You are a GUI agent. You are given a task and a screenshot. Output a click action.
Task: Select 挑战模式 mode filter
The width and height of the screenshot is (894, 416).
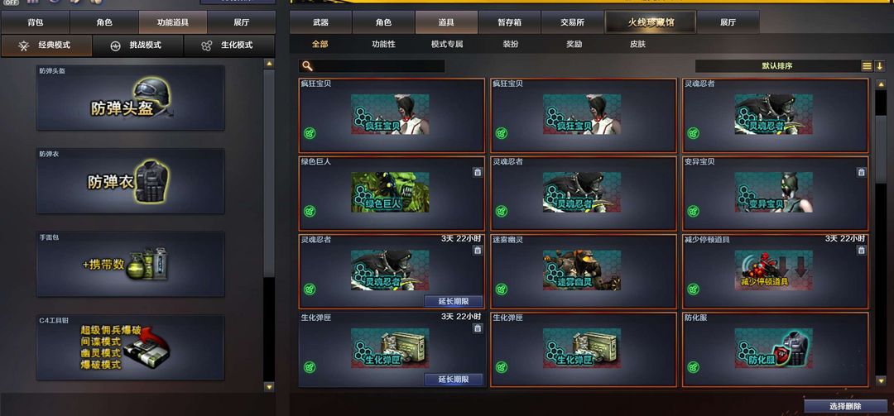[x=137, y=45]
